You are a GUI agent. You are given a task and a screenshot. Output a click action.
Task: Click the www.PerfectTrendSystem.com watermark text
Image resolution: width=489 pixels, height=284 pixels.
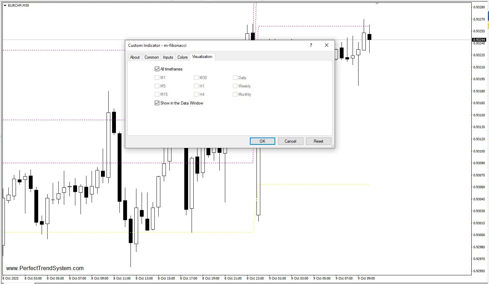pos(45,268)
